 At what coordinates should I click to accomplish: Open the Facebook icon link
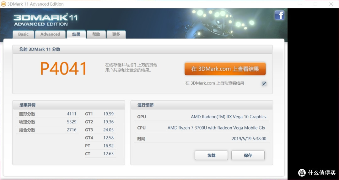[279, 15]
